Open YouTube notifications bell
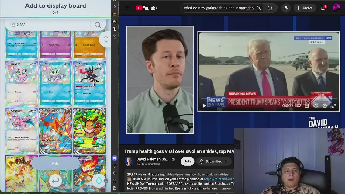 [x=323, y=8]
